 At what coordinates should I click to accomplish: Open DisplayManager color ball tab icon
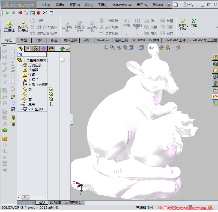(x=51, y=49)
